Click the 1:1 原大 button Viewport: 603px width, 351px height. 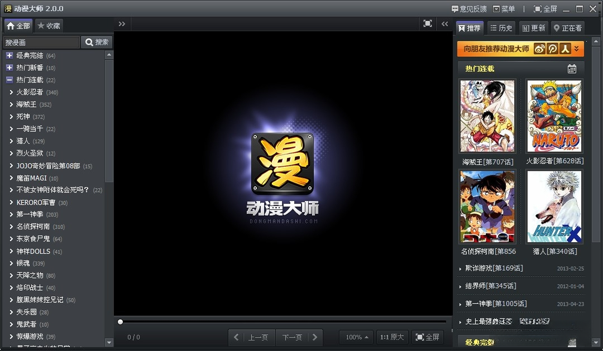click(392, 337)
